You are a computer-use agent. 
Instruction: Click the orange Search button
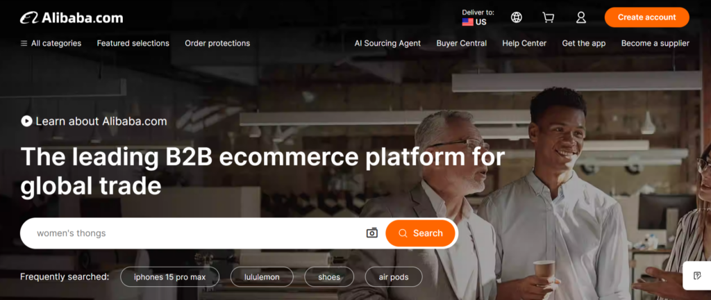click(x=420, y=233)
